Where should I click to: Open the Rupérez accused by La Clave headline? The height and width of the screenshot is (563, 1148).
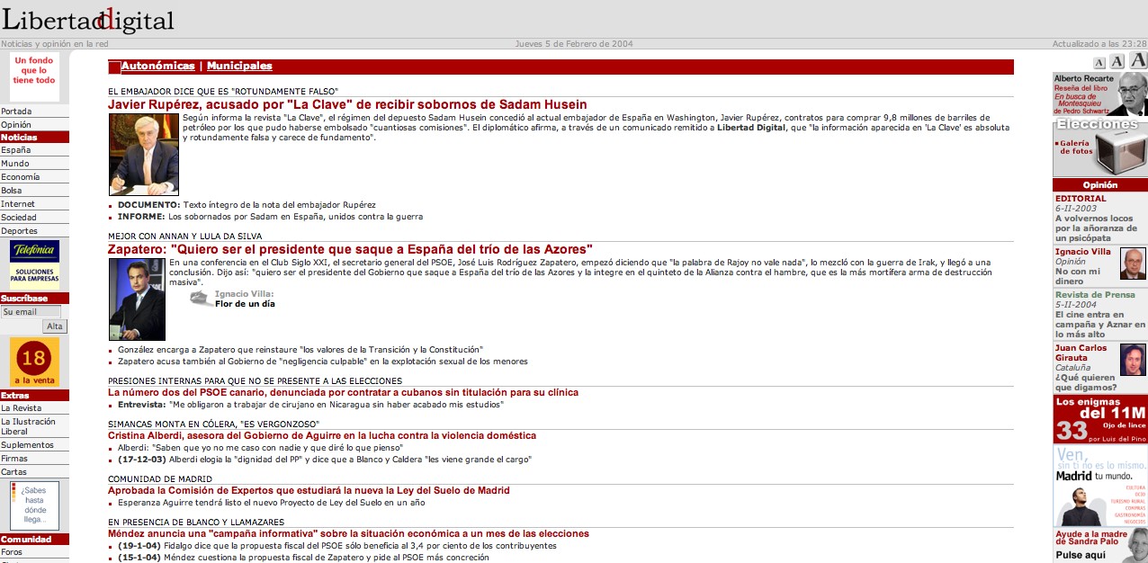click(x=347, y=105)
